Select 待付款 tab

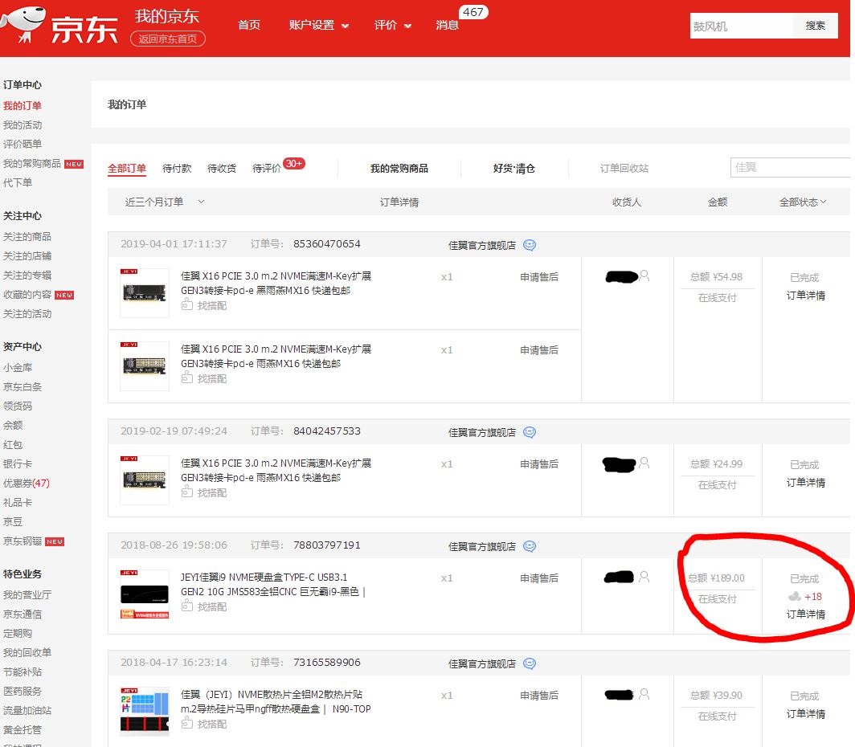tap(177, 169)
